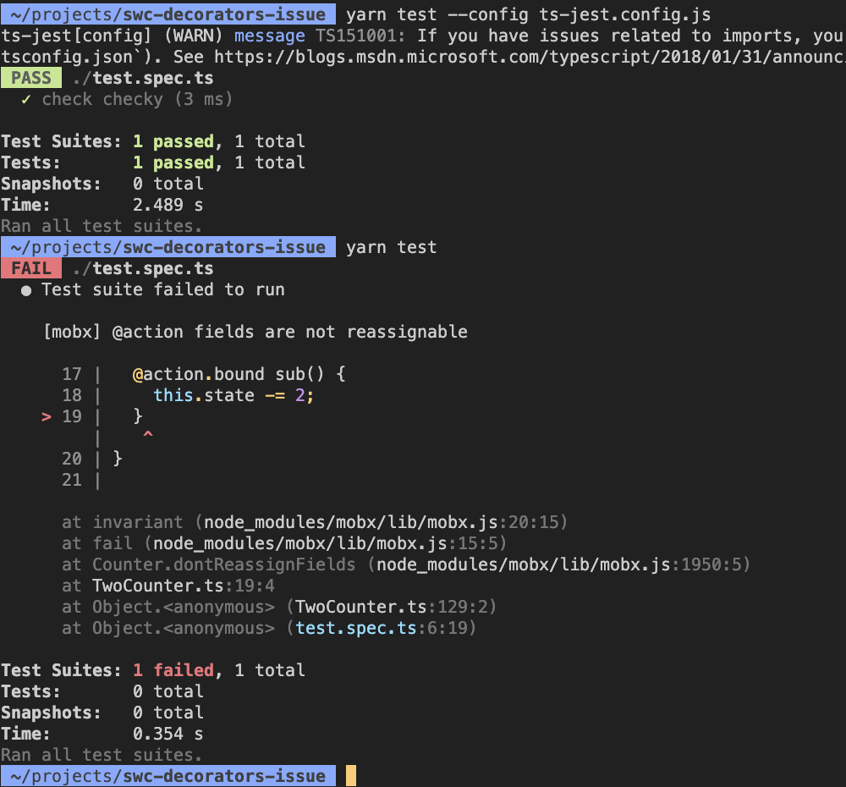846x787 pixels.
Task: Click the red FAIL badge
Action: click(31, 267)
